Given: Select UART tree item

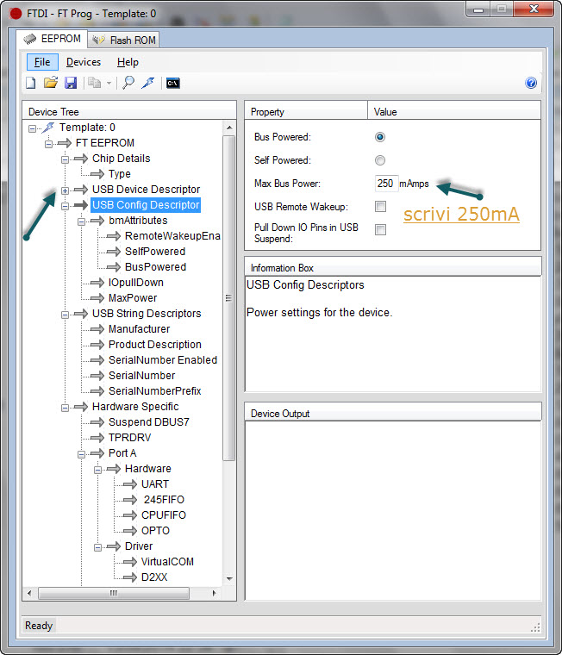Looking at the screenshot, I should pos(155,484).
